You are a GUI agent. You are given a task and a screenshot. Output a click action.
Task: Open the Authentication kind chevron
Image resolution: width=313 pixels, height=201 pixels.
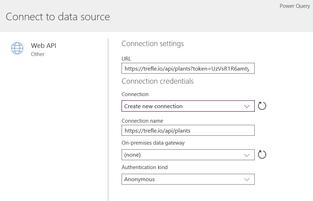pyautogui.click(x=247, y=179)
